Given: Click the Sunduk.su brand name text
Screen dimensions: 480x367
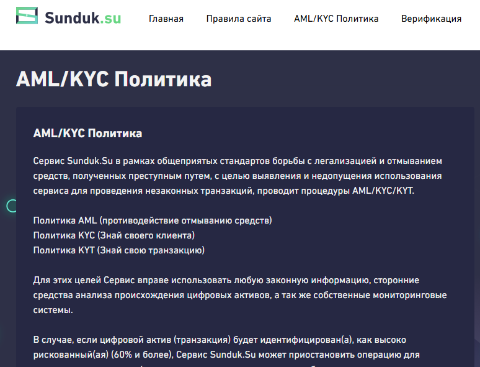Looking at the screenshot, I should pos(83,18).
